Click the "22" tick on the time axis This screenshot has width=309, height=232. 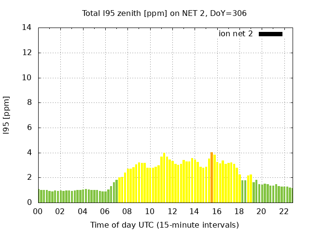[283, 211]
